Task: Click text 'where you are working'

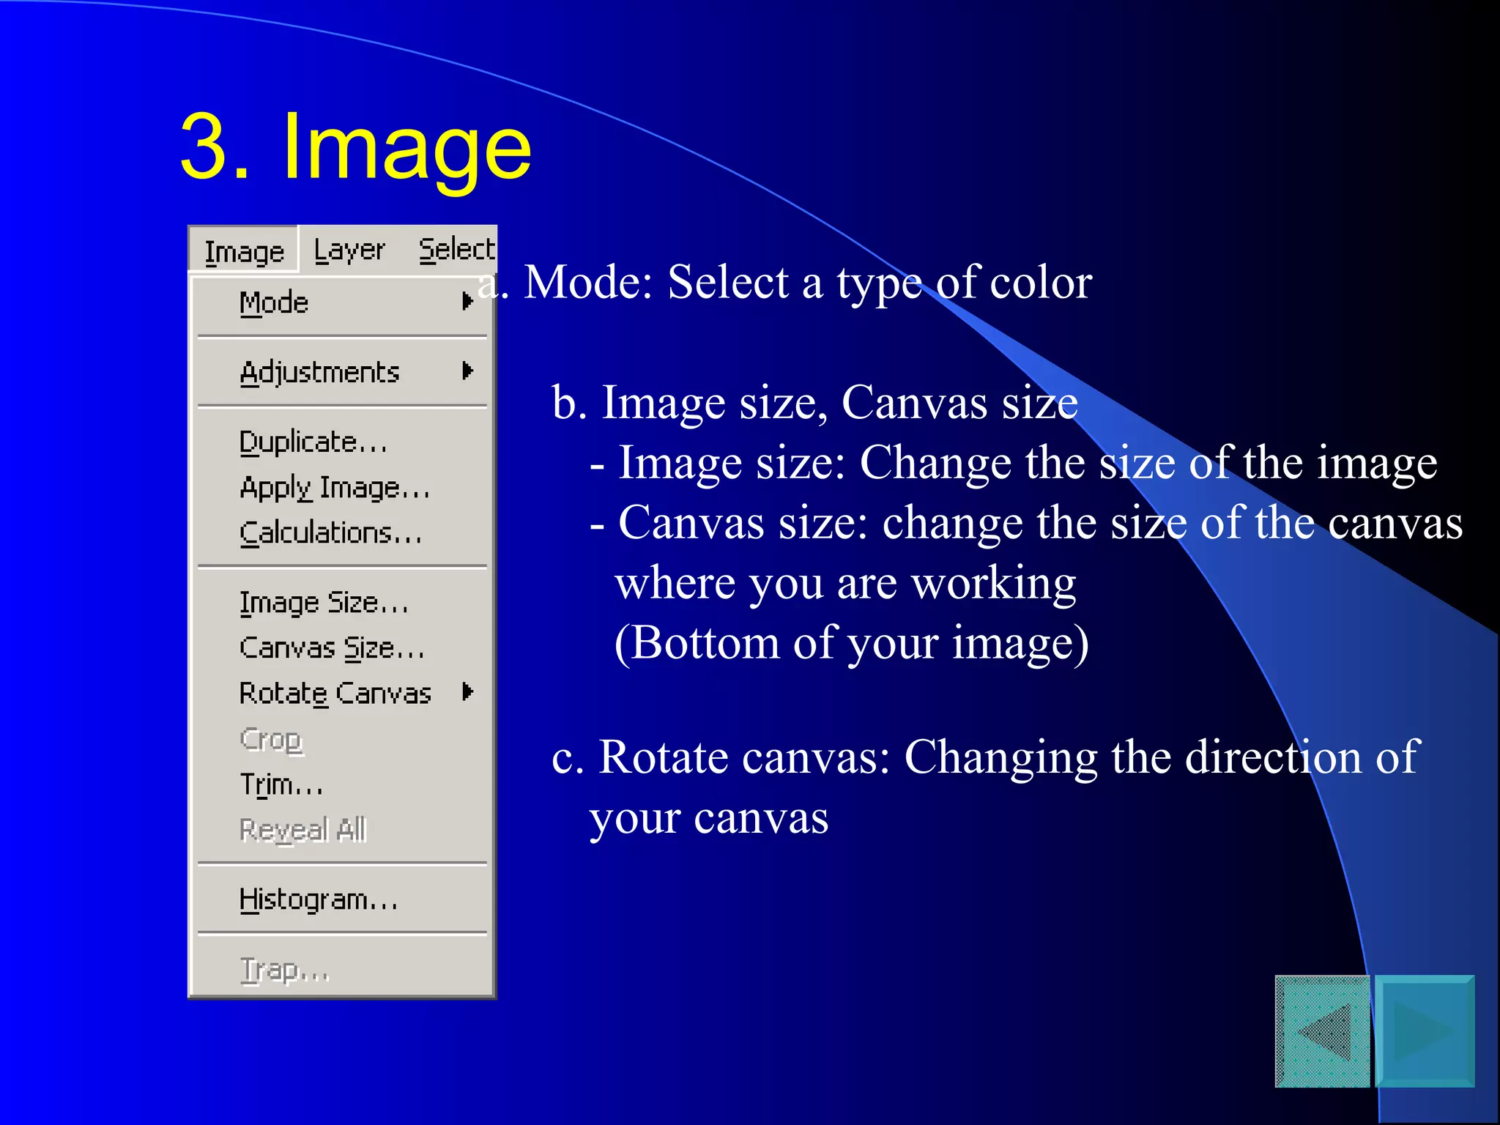Action: coord(846,584)
